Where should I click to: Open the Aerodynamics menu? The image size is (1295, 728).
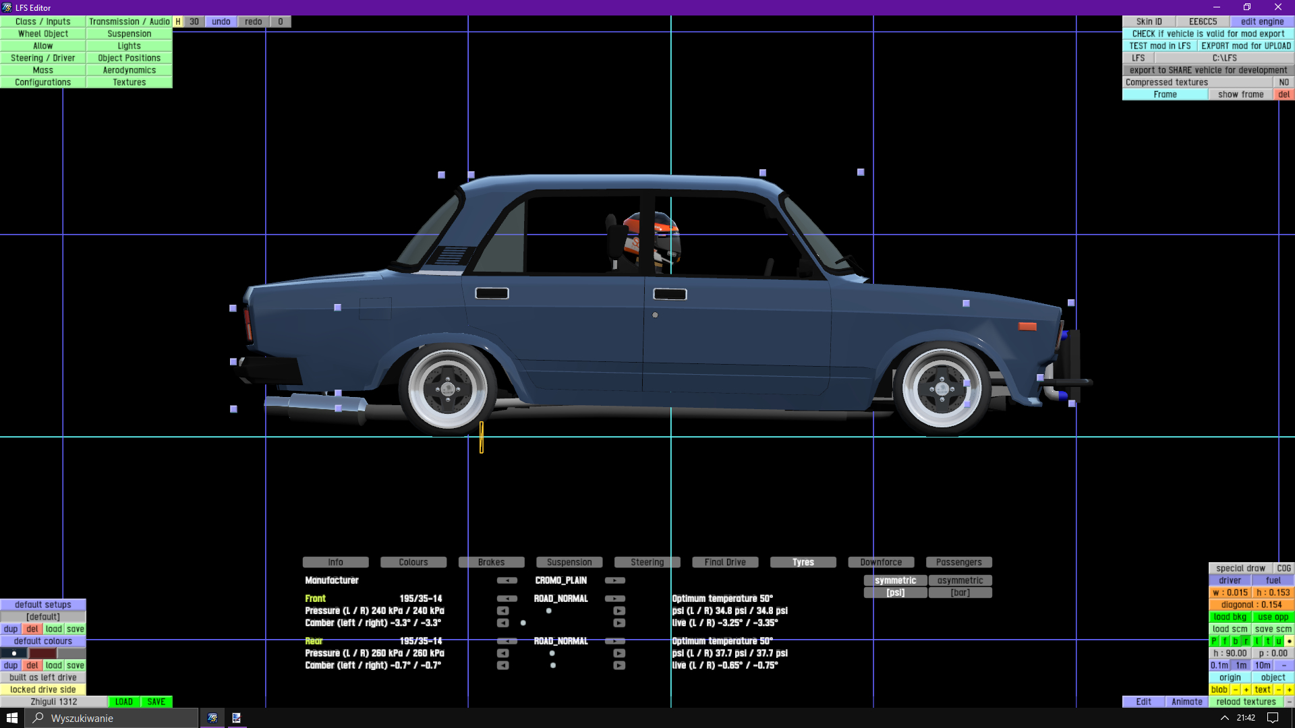(x=129, y=70)
